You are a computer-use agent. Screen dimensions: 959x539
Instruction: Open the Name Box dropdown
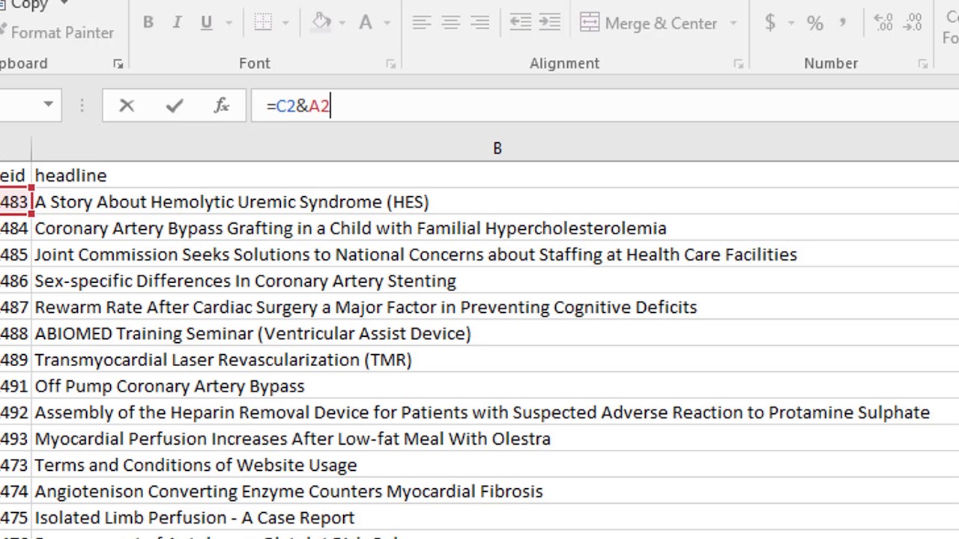tap(48, 105)
